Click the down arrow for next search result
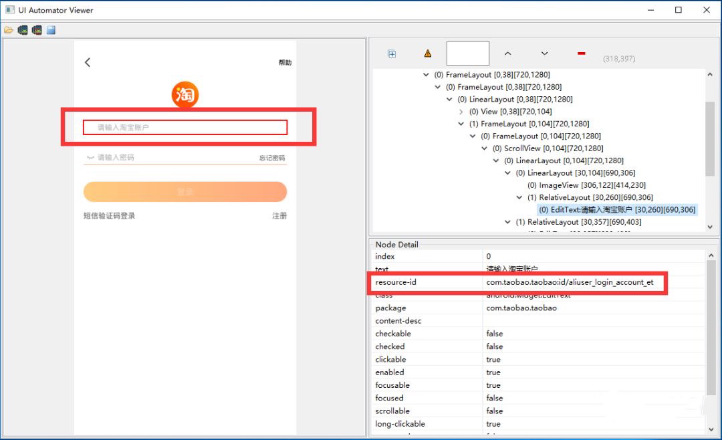Viewport: 722px width, 440px height. [544, 53]
